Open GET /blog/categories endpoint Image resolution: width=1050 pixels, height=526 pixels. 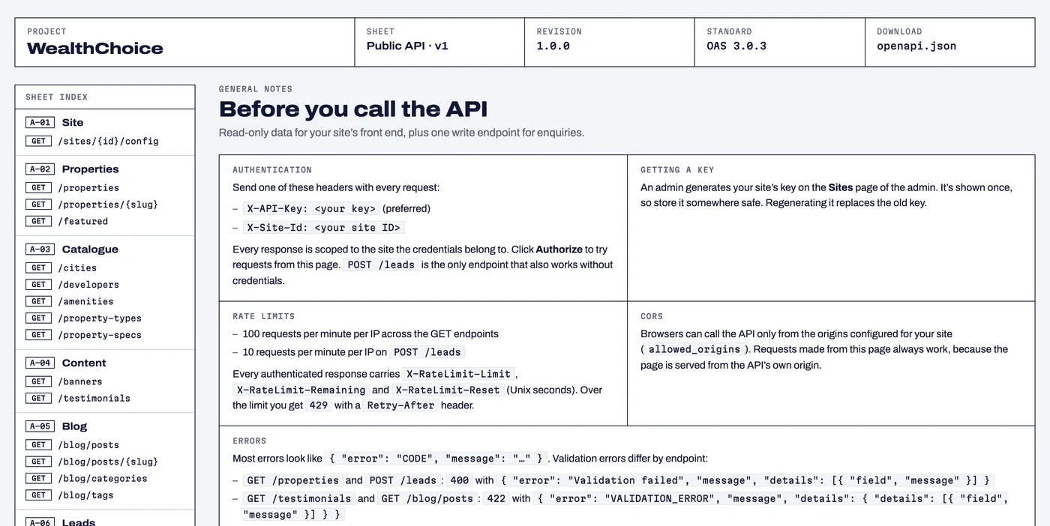pyautogui.click(x=86, y=478)
